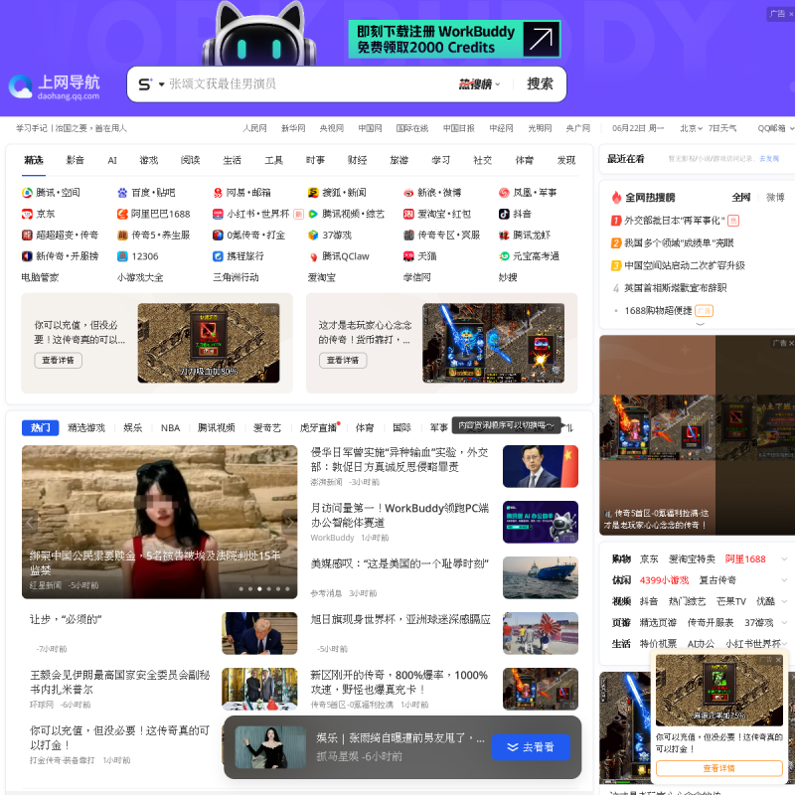Screen dimensions: 795x795
Task: Open the Tencent Video play icon
Action: pyautogui.click(x=313, y=214)
